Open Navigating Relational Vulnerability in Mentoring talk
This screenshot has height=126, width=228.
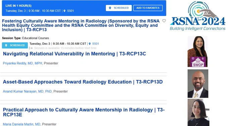(74, 54)
